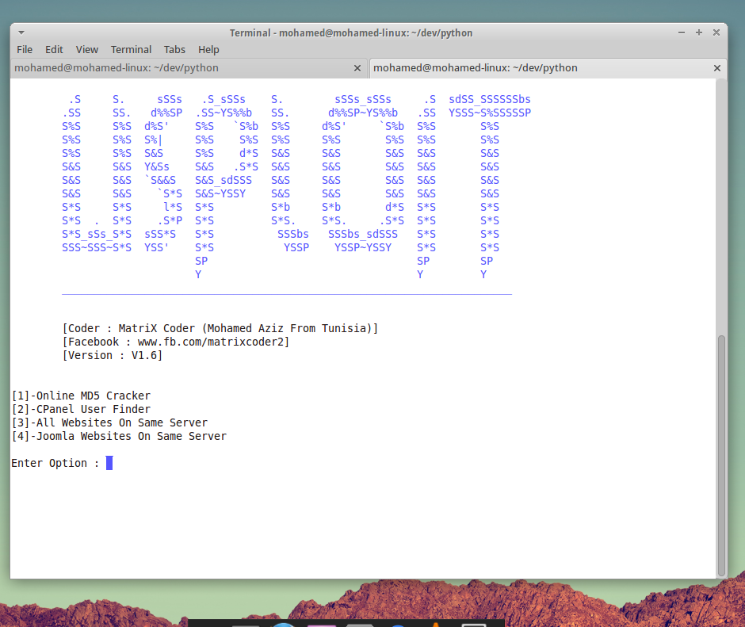Open the Tabs menu

pos(174,49)
